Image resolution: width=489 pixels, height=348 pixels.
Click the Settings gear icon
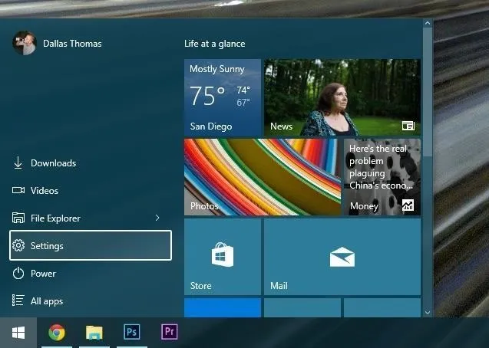point(18,245)
